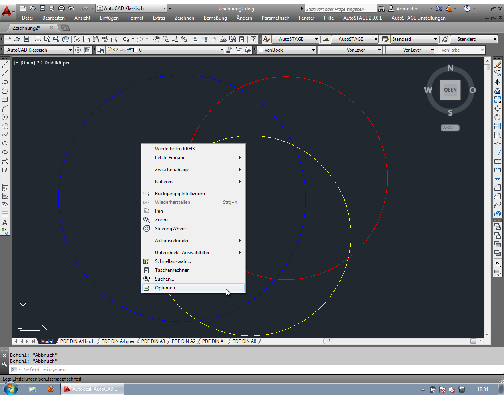Viewport: 504px width, 395px height.
Task: Open the AutoCAD Klassisch workspace dropdown
Action: (70, 50)
